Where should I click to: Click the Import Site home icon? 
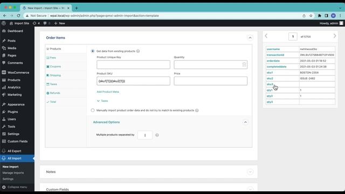pyautogui.click(x=11, y=23)
